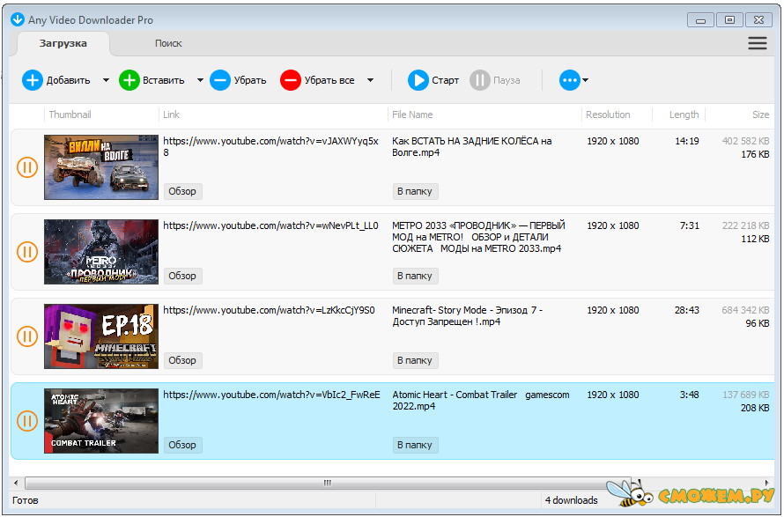Click the red Убрать все icon

[x=291, y=80]
